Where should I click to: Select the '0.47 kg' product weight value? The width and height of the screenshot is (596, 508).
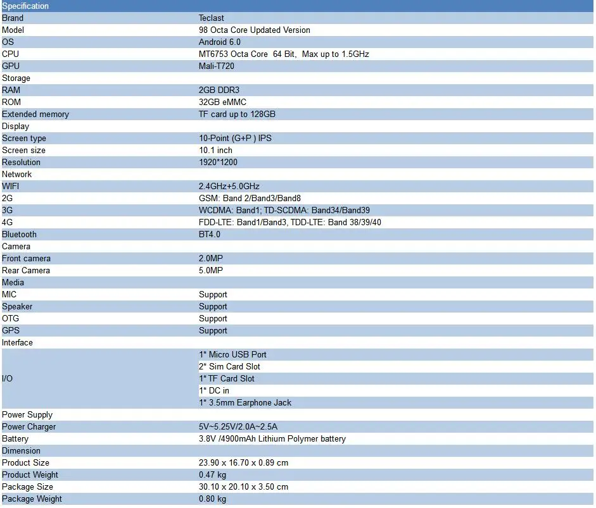(x=212, y=475)
